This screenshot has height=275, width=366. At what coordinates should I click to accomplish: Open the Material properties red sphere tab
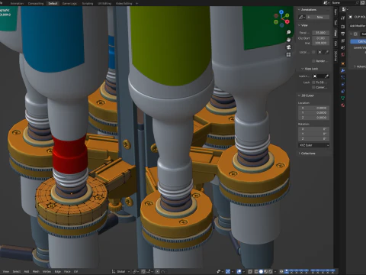pos(343,105)
